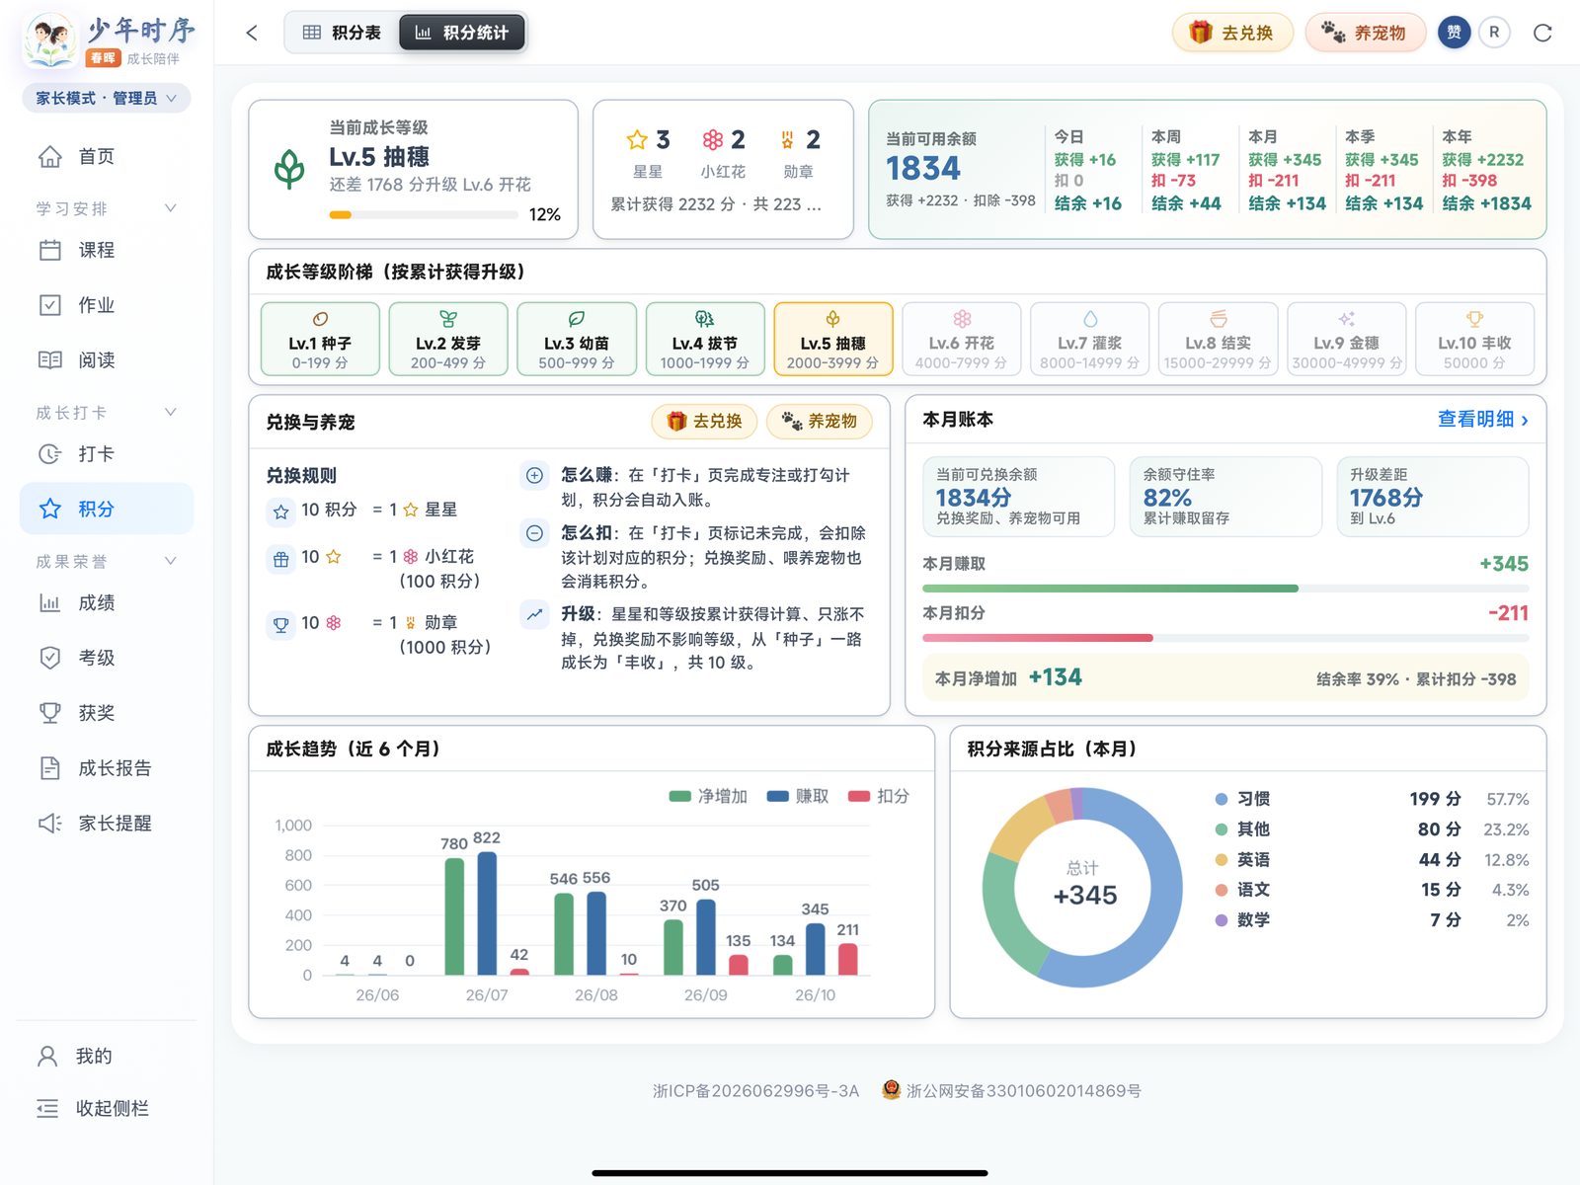Switch to the 积分统计 tab
Viewport: 1580px width, 1185px height.
tap(462, 33)
